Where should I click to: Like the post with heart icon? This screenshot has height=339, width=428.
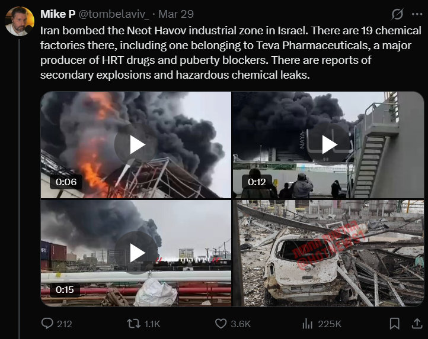tap(221, 324)
